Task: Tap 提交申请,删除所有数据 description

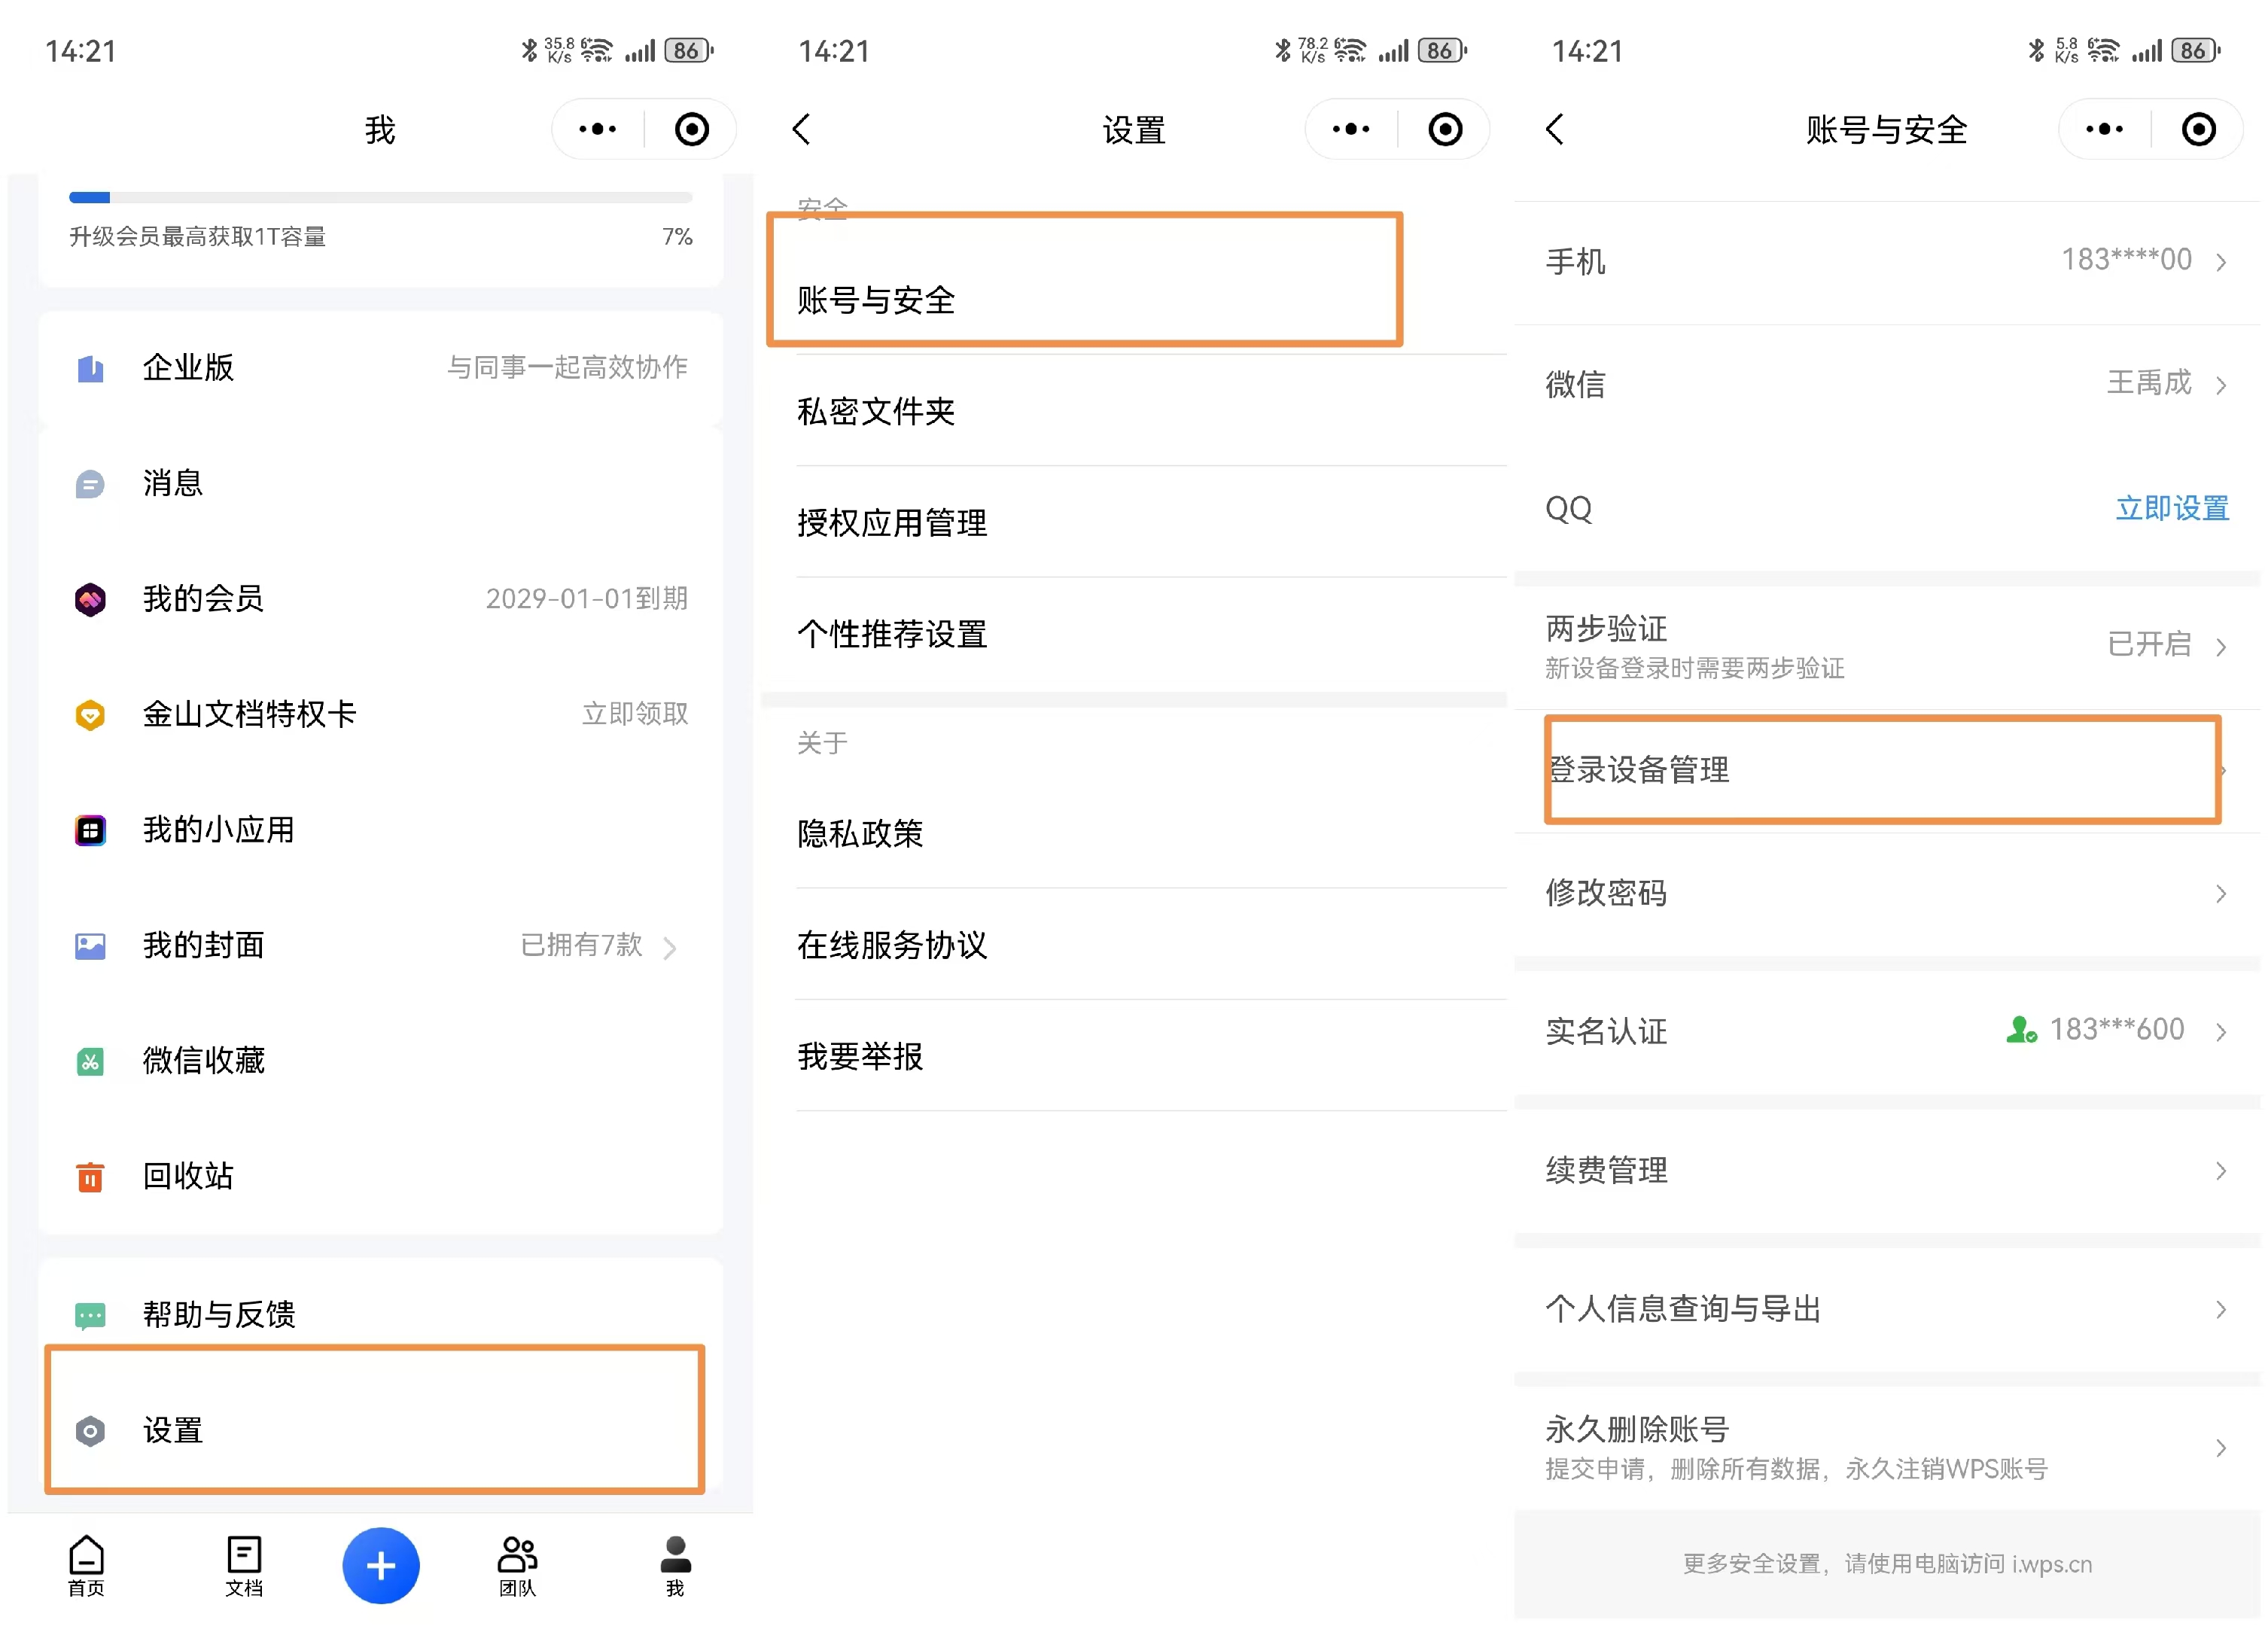Action: (1796, 1469)
